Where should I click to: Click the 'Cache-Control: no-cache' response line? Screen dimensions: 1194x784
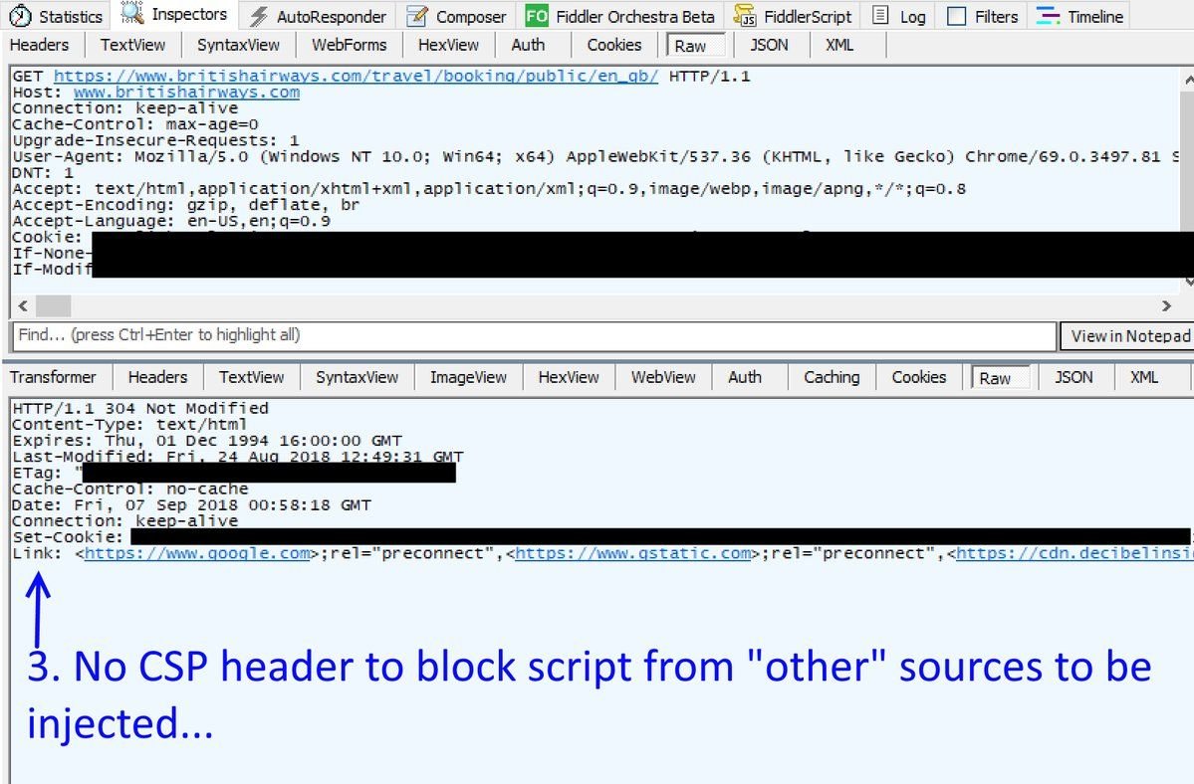click(130, 489)
